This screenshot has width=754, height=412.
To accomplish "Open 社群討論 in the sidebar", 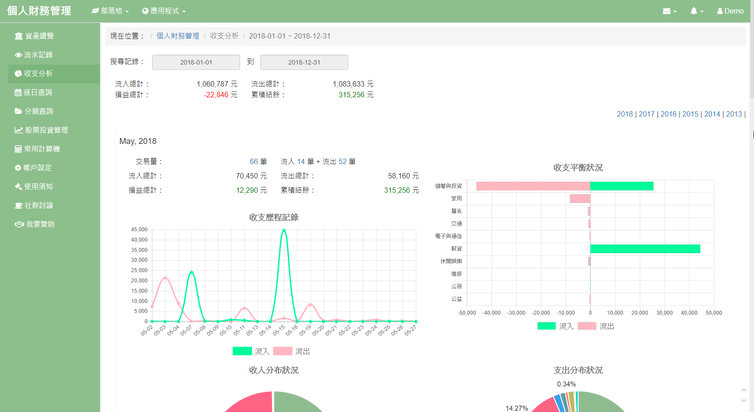I will coord(39,205).
